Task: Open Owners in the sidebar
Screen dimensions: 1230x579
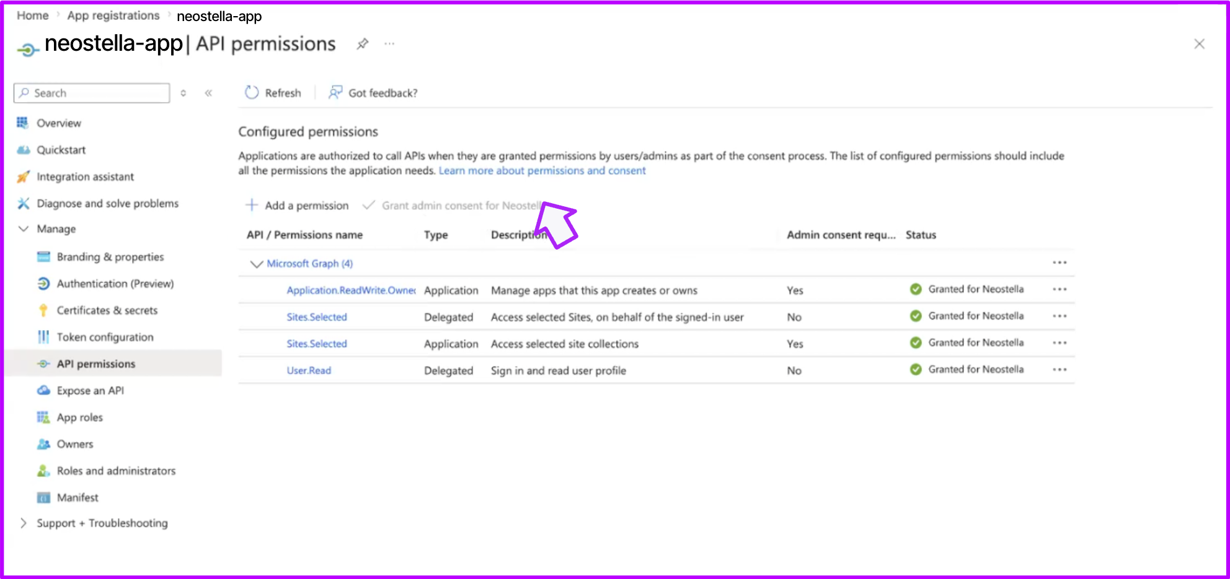Action: pos(75,444)
